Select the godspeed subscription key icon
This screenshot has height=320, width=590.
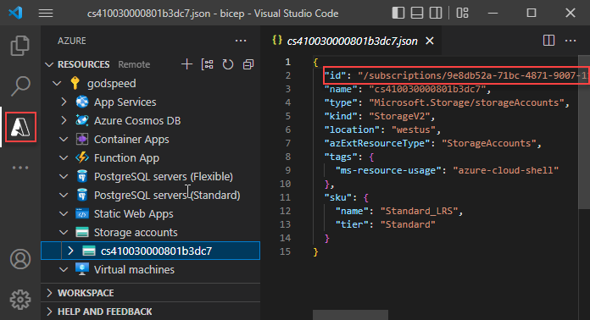(75, 83)
